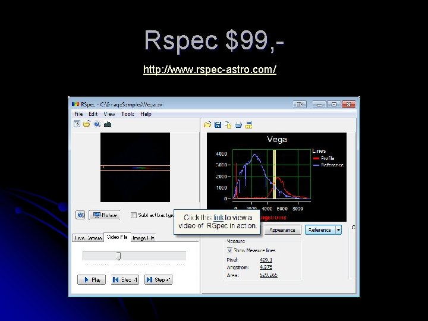
Task: Click the printer icon in right toolbar
Action: 238,125
